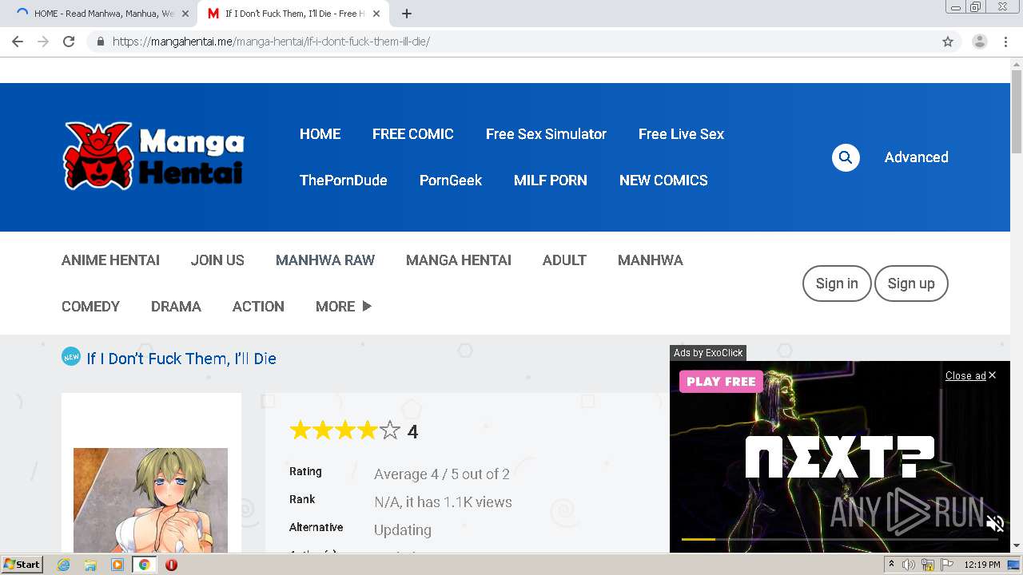Open the JOIN US category
Image resolution: width=1023 pixels, height=575 pixels.
217,260
